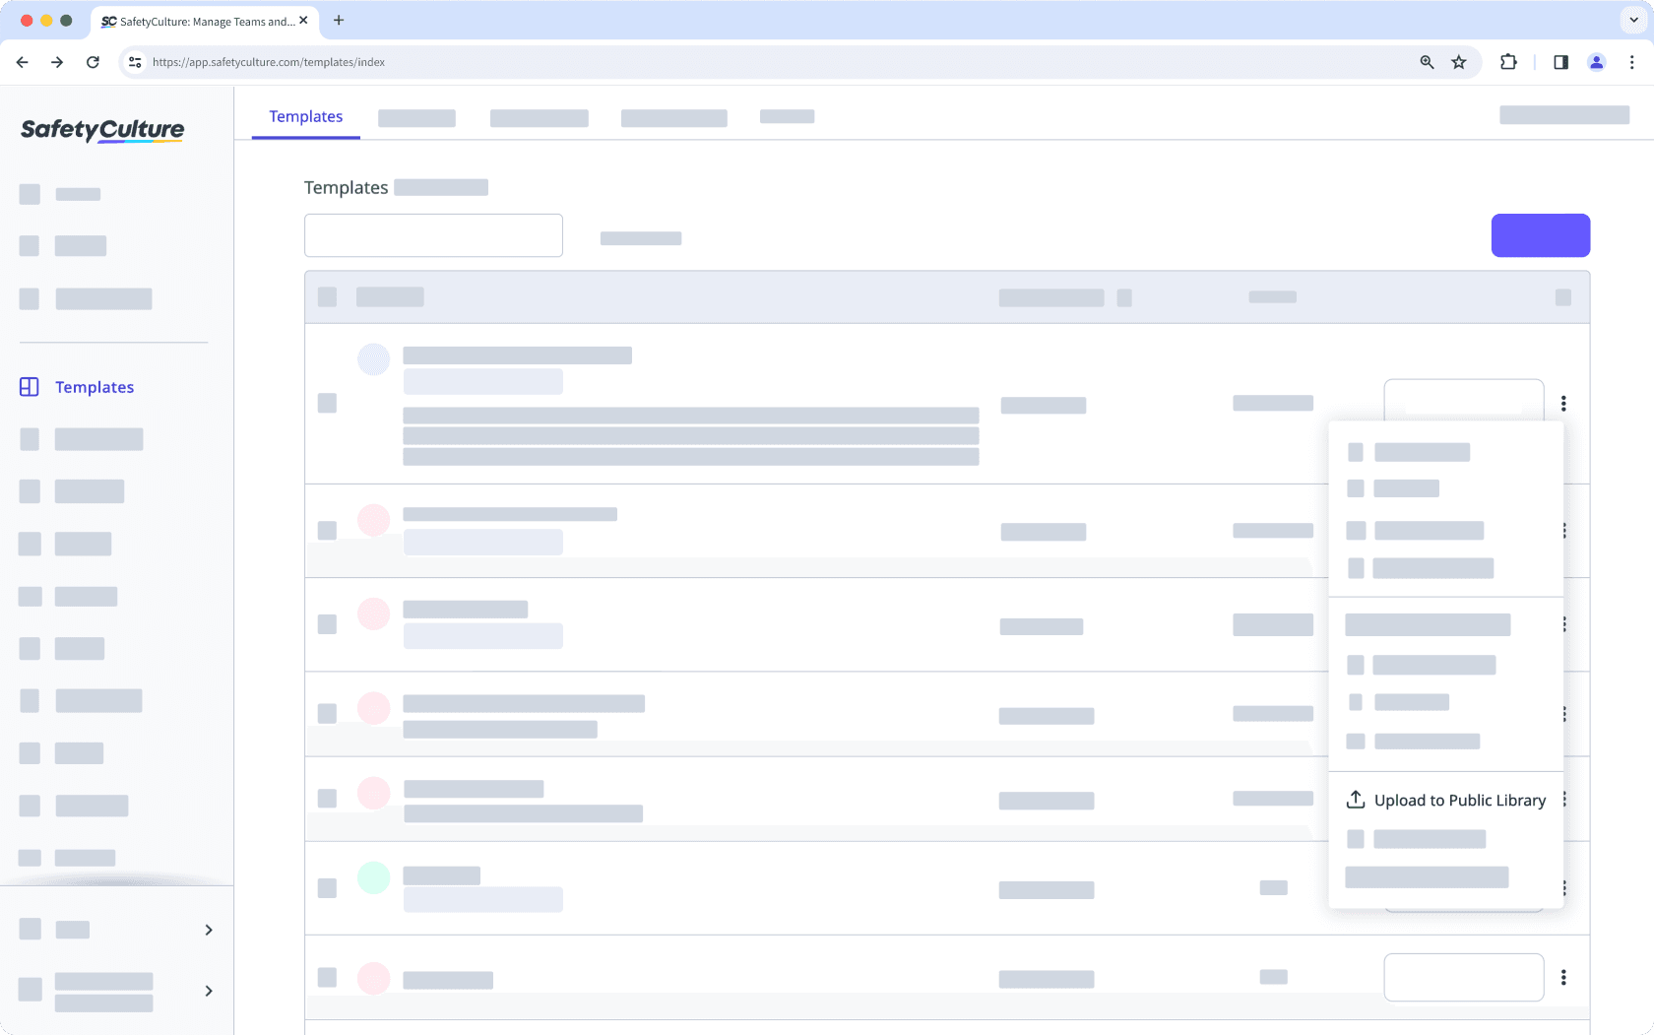The width and height of the screenshot is (1654, 1035).
Task: Open Templates in the left sidebar
Action: click(95, 387)
